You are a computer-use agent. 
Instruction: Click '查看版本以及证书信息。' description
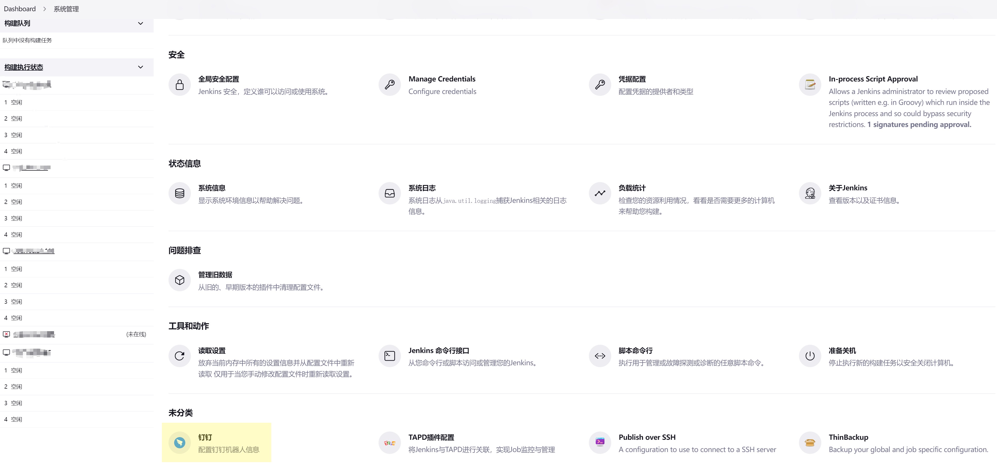pos(865,200)
